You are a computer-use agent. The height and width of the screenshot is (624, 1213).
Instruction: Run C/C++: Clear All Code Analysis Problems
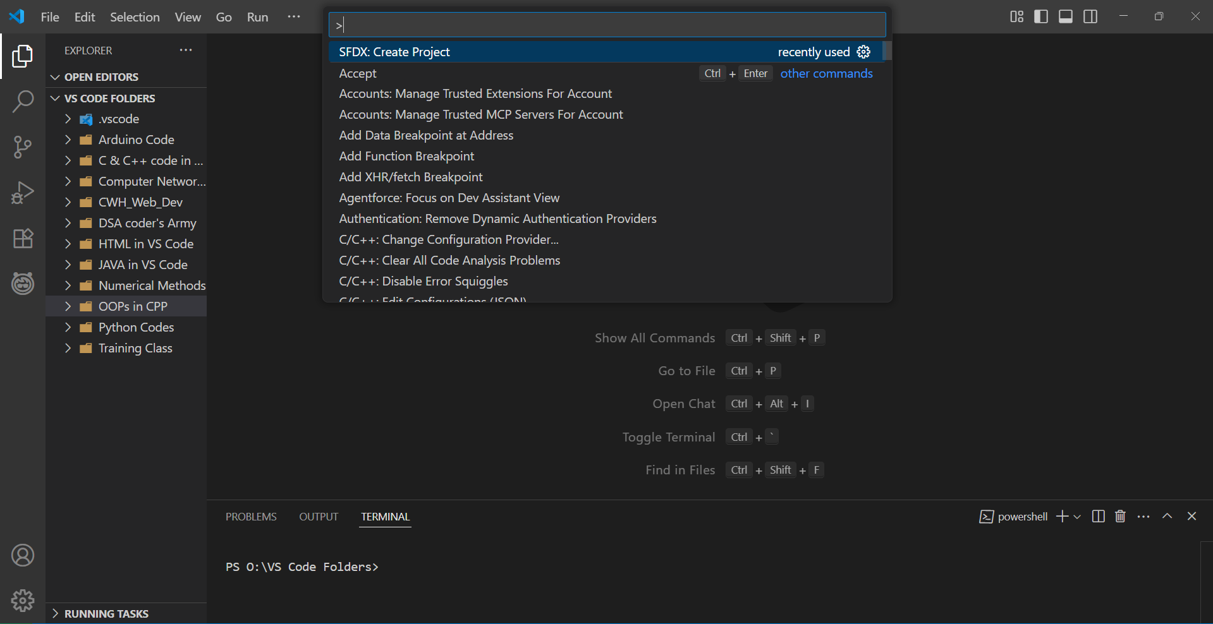click(x=606, y=260)
